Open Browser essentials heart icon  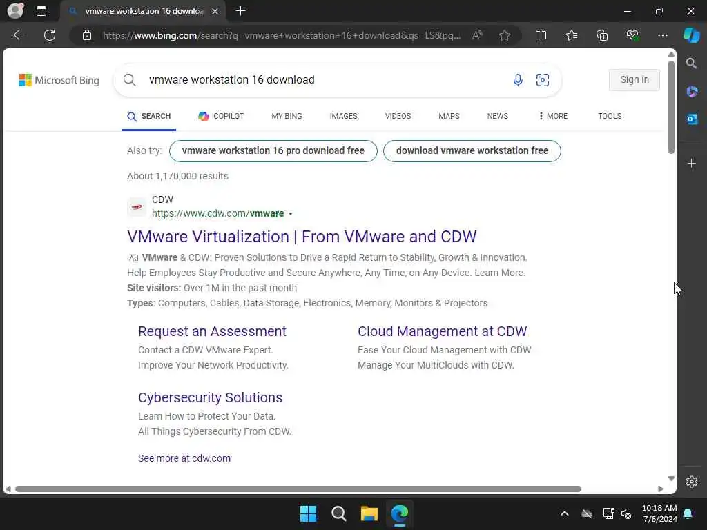(x=632, y=35)
